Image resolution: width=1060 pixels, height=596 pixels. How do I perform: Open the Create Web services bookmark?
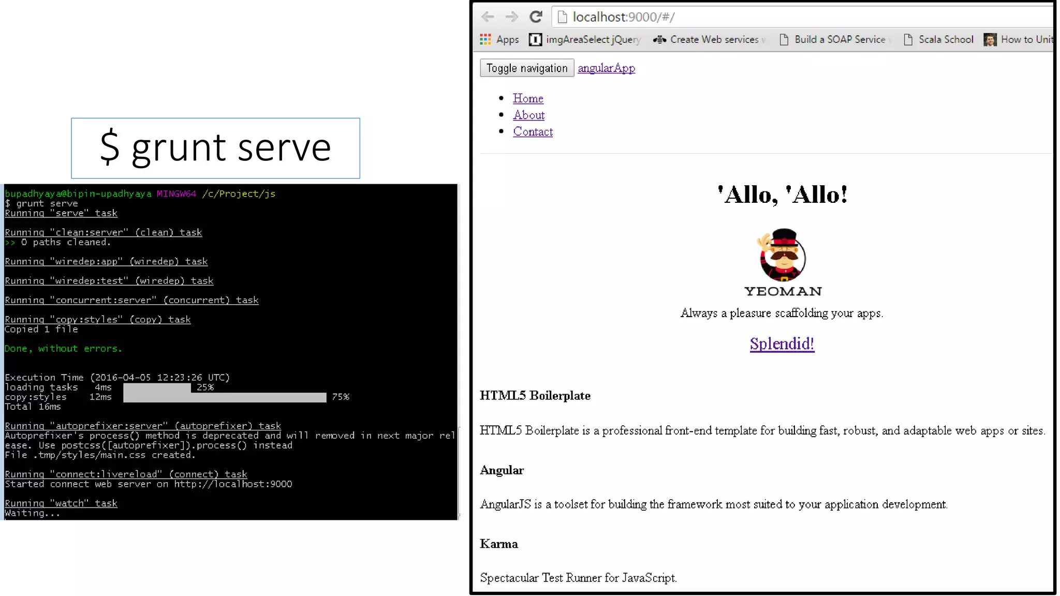[710, 39]
